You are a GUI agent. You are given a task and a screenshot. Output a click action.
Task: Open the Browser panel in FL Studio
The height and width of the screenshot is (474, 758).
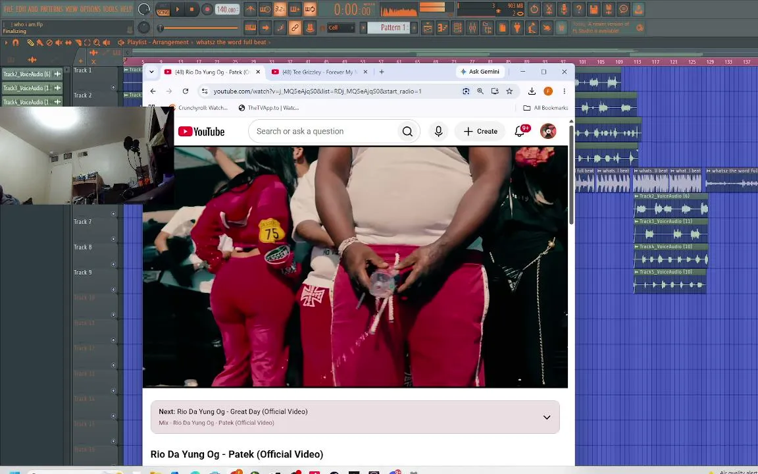[487, 28]
